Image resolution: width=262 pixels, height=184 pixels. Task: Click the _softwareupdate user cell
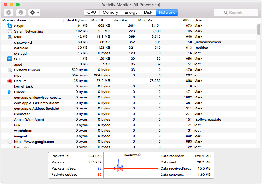pyautogui.click(x=207, y=119)
